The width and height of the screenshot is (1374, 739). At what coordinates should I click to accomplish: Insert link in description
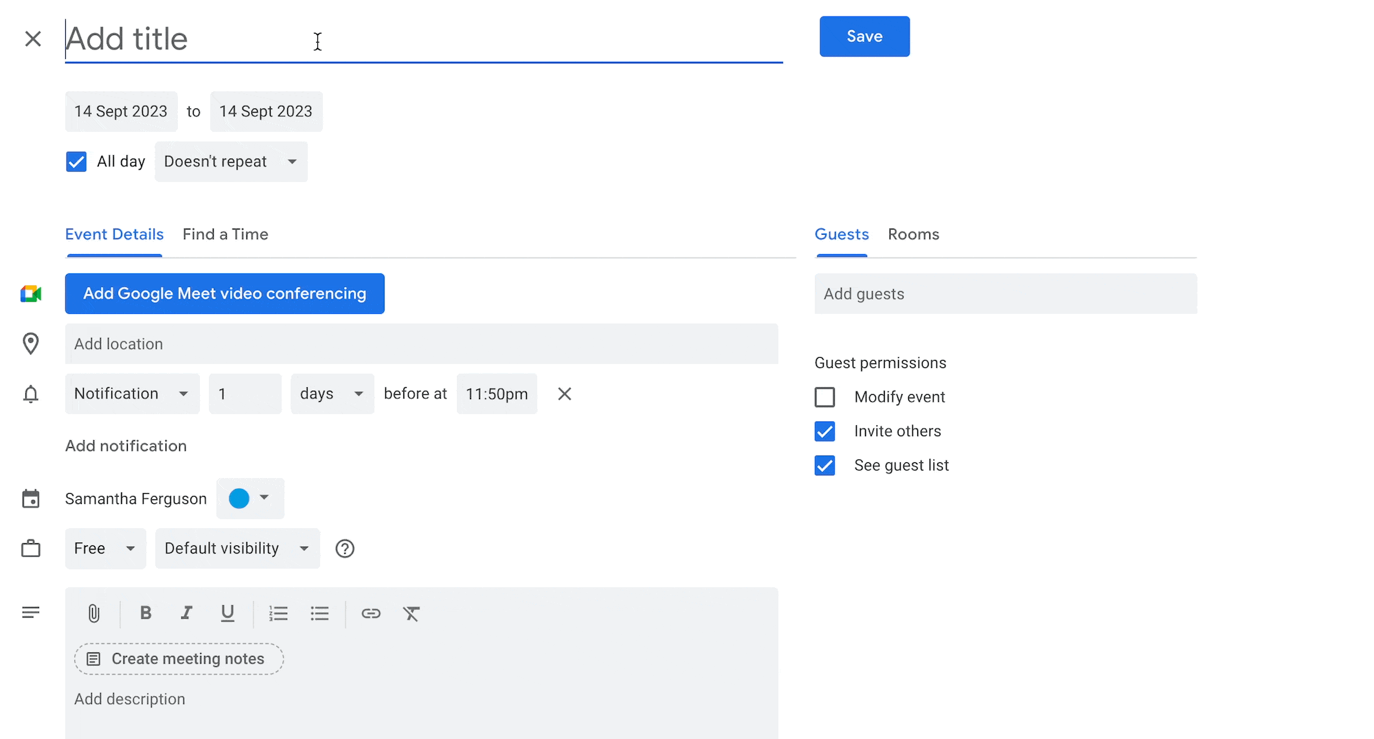[371, 613]
